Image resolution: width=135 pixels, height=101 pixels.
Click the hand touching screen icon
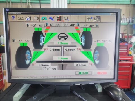coord(97,19)
